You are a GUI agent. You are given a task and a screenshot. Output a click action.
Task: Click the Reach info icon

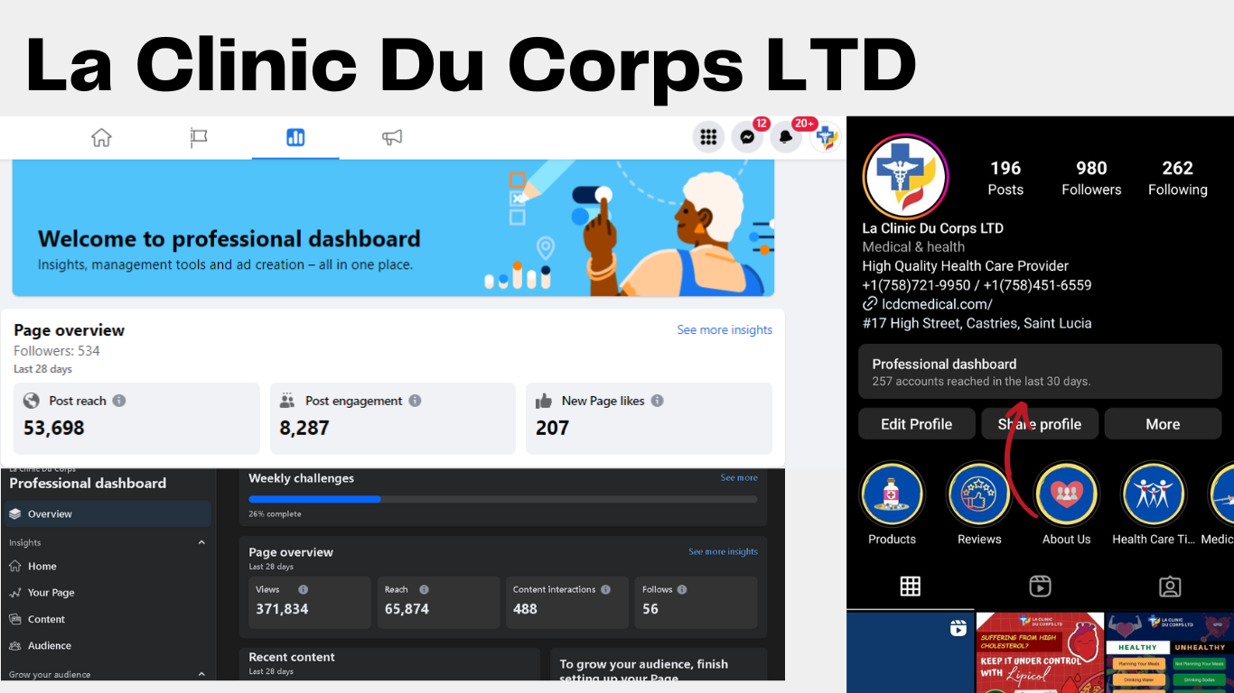tap(424, 589)
